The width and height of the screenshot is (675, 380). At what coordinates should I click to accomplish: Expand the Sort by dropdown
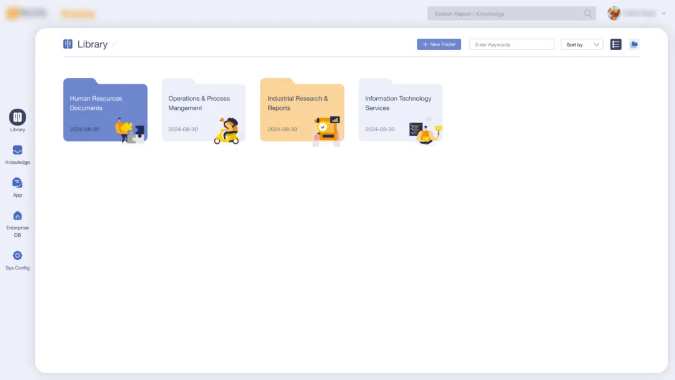tap(582, 44)
